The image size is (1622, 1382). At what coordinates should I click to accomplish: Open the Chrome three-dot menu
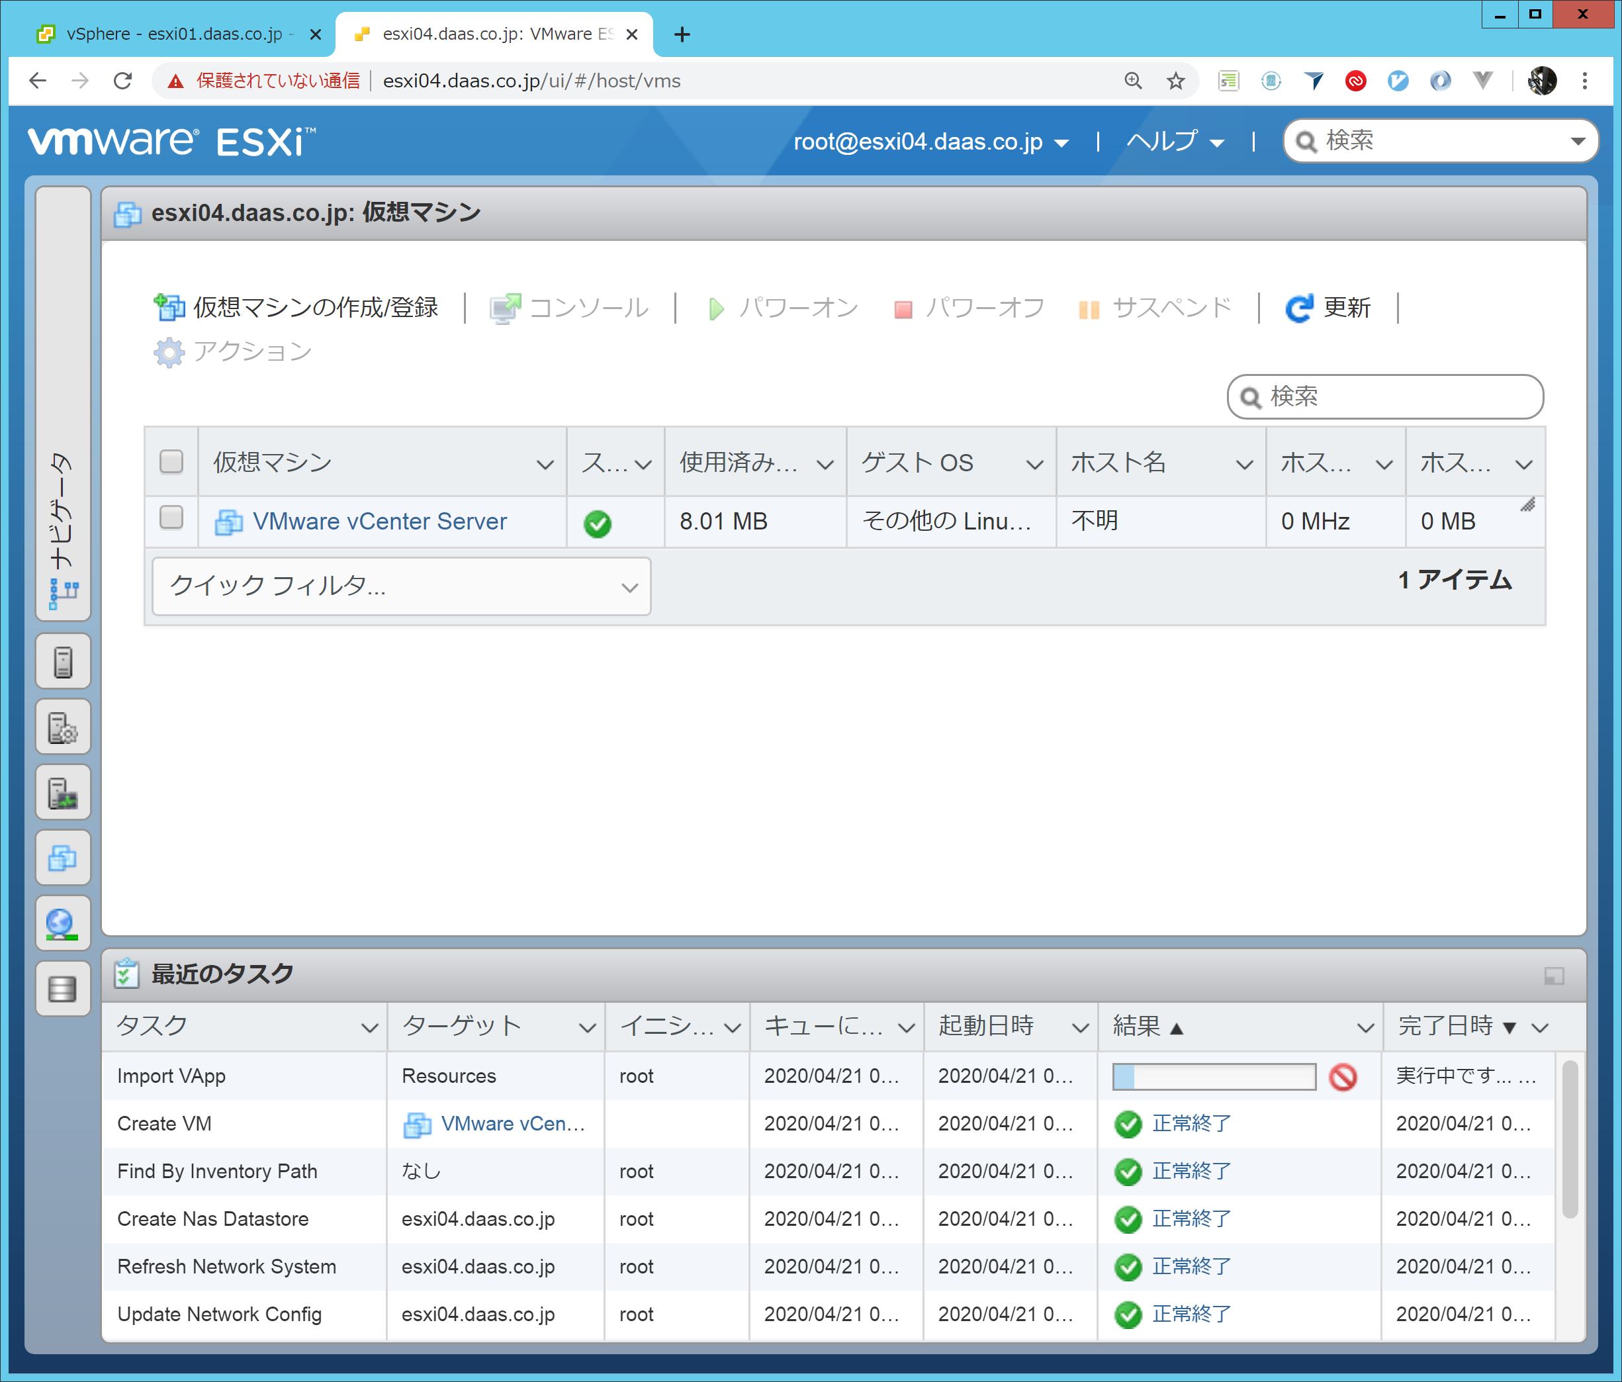(x=1584, y=81)
